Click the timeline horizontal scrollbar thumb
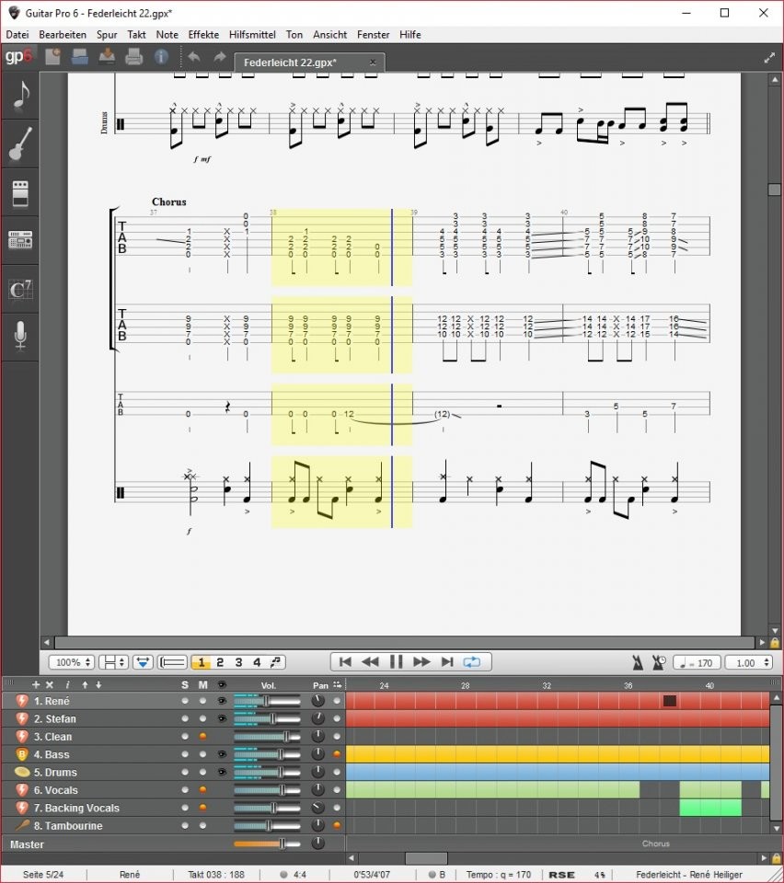This screenshot has height=883, width=784. pyautogui.click(x=426, y=858)
